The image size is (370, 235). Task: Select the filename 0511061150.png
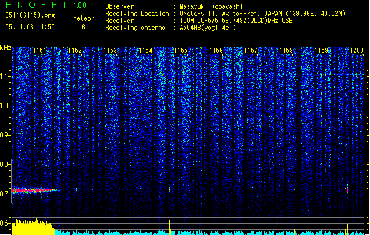(30, 15)
